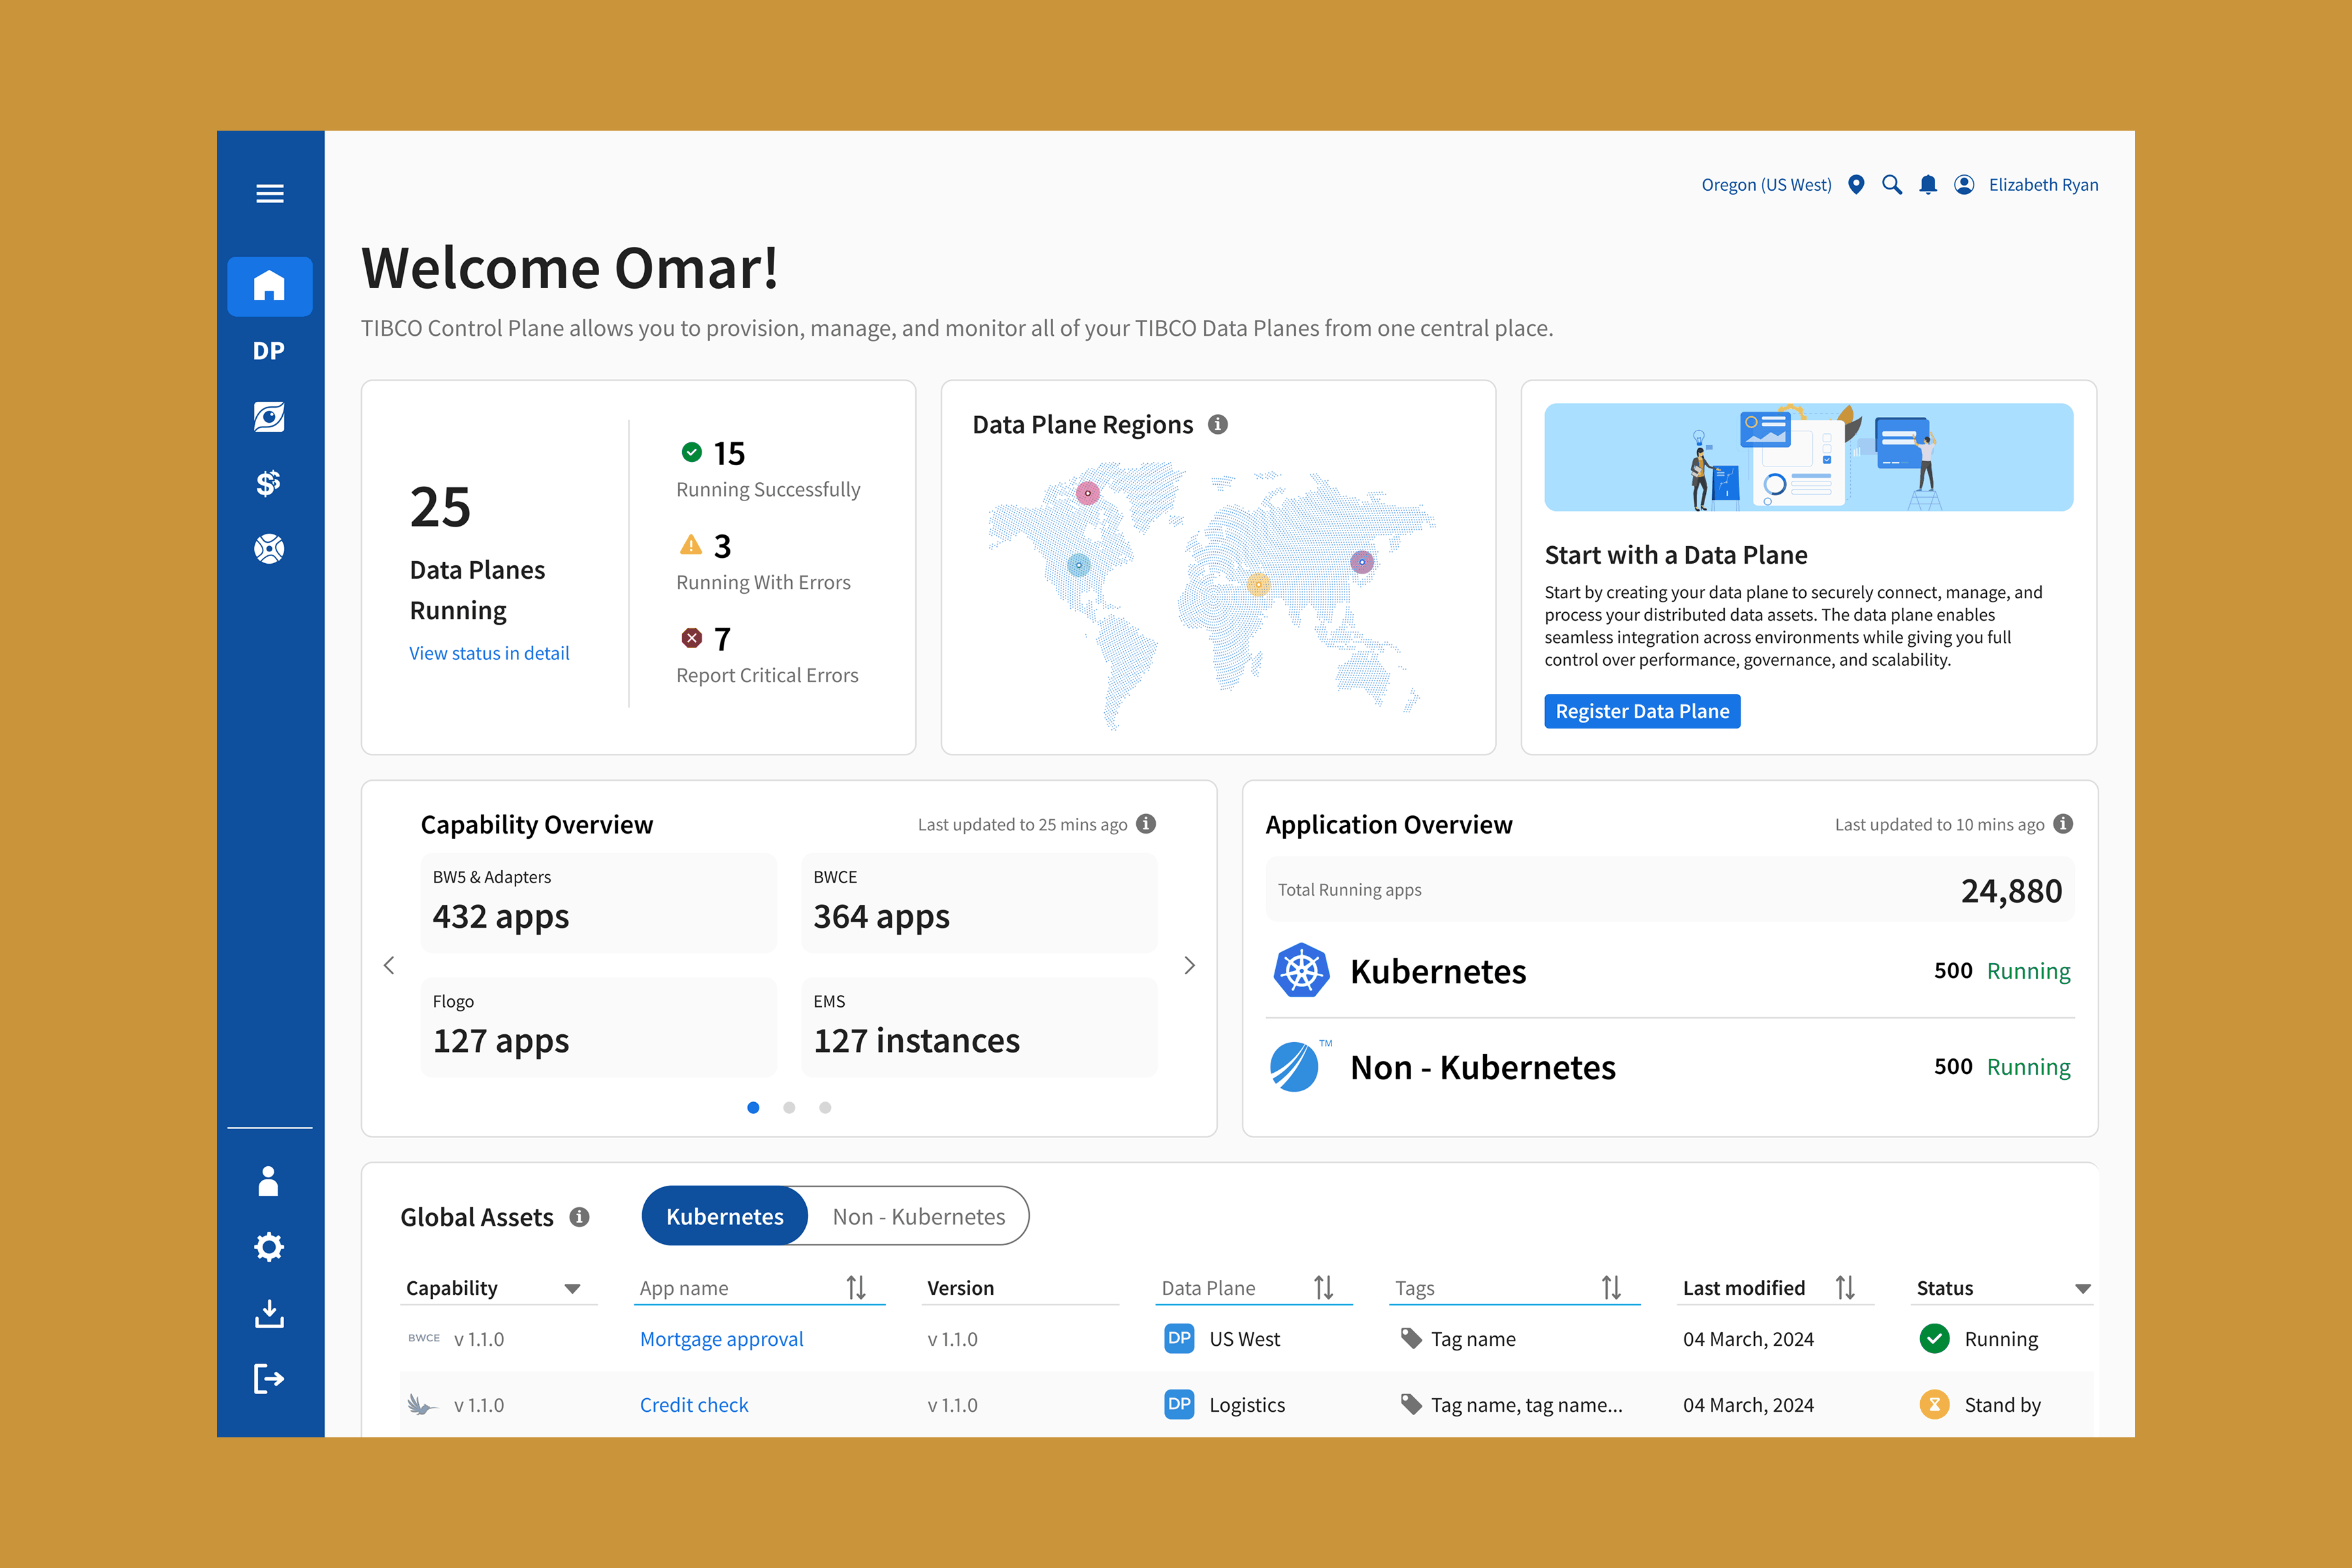Click the download icon in sidebar
The image size is (2352, 1568).
pos(269,1314)
